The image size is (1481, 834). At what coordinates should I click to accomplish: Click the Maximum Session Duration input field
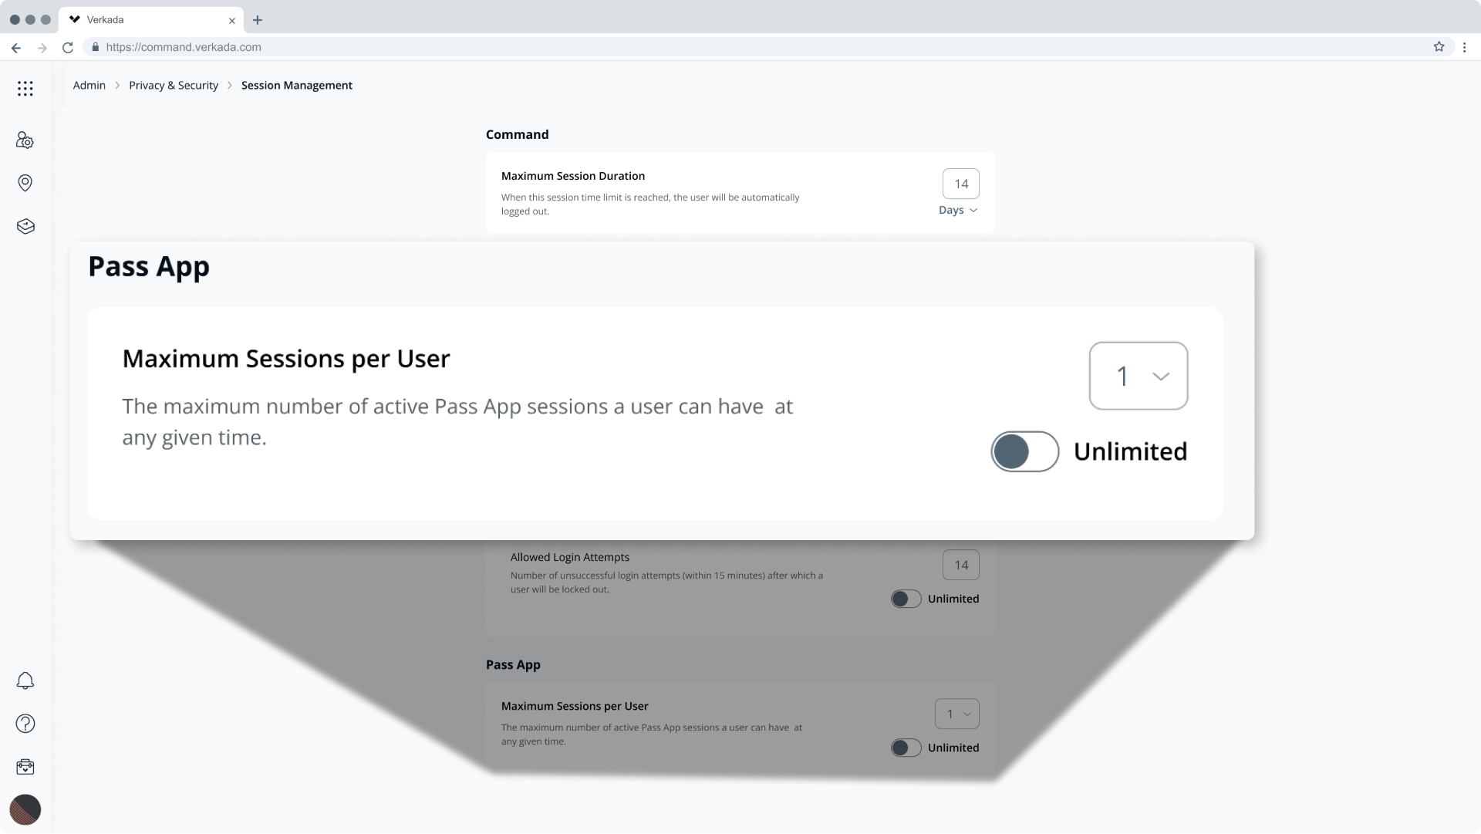click(960, 183)
